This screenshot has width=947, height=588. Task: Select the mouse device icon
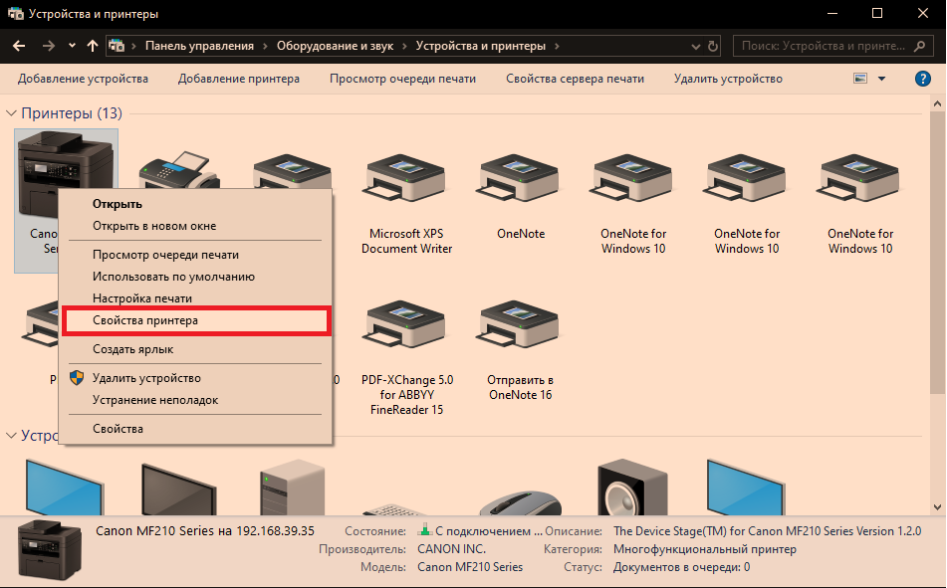tap(521, 502)
